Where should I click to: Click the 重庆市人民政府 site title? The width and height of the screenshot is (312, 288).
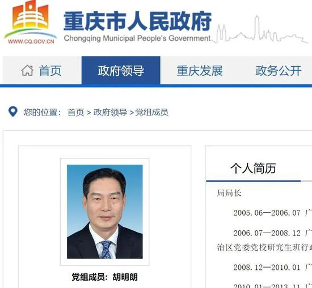point(137,21)
